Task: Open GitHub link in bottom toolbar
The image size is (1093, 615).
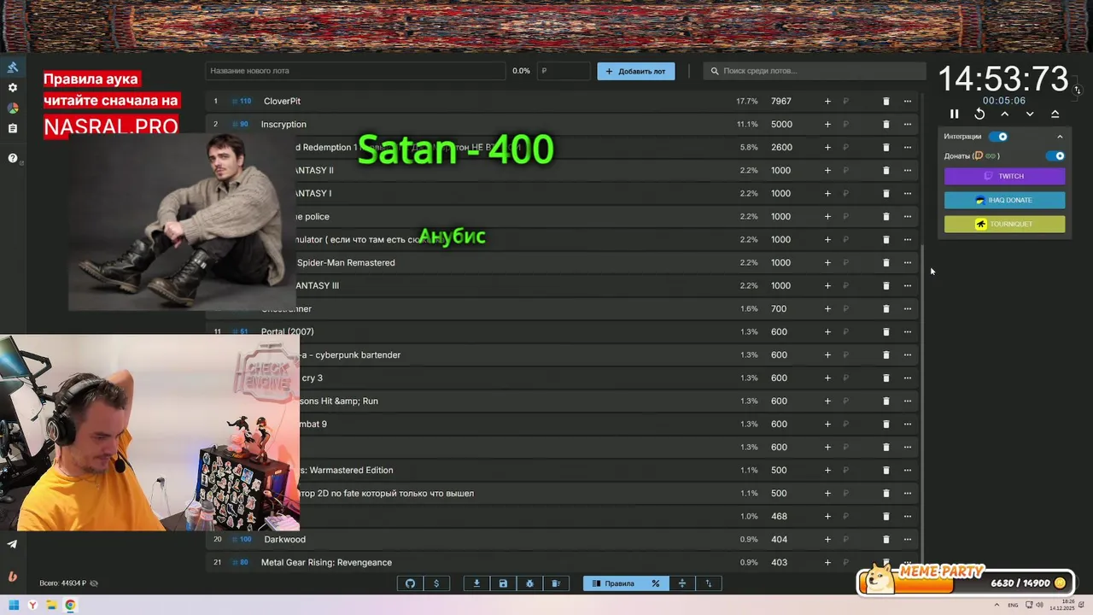Action: click(410, 583)
